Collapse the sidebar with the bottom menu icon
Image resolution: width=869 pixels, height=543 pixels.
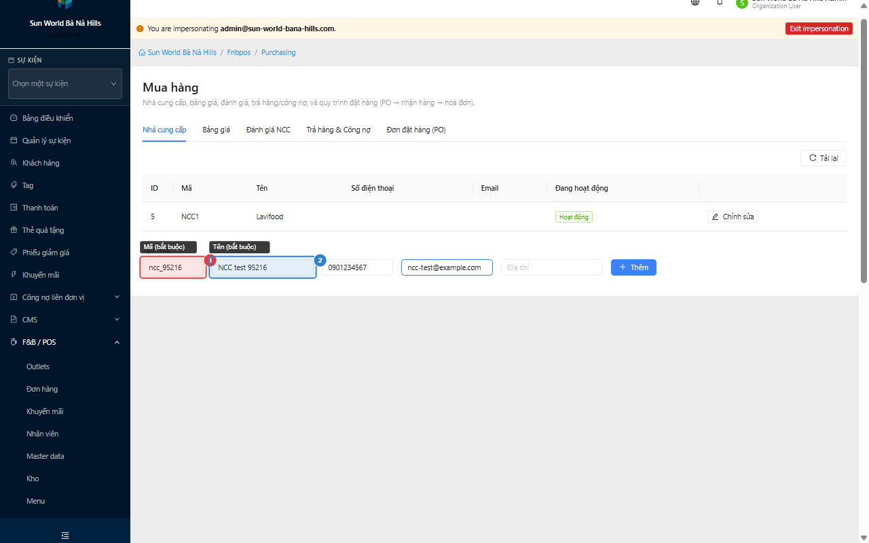point(65,536)
